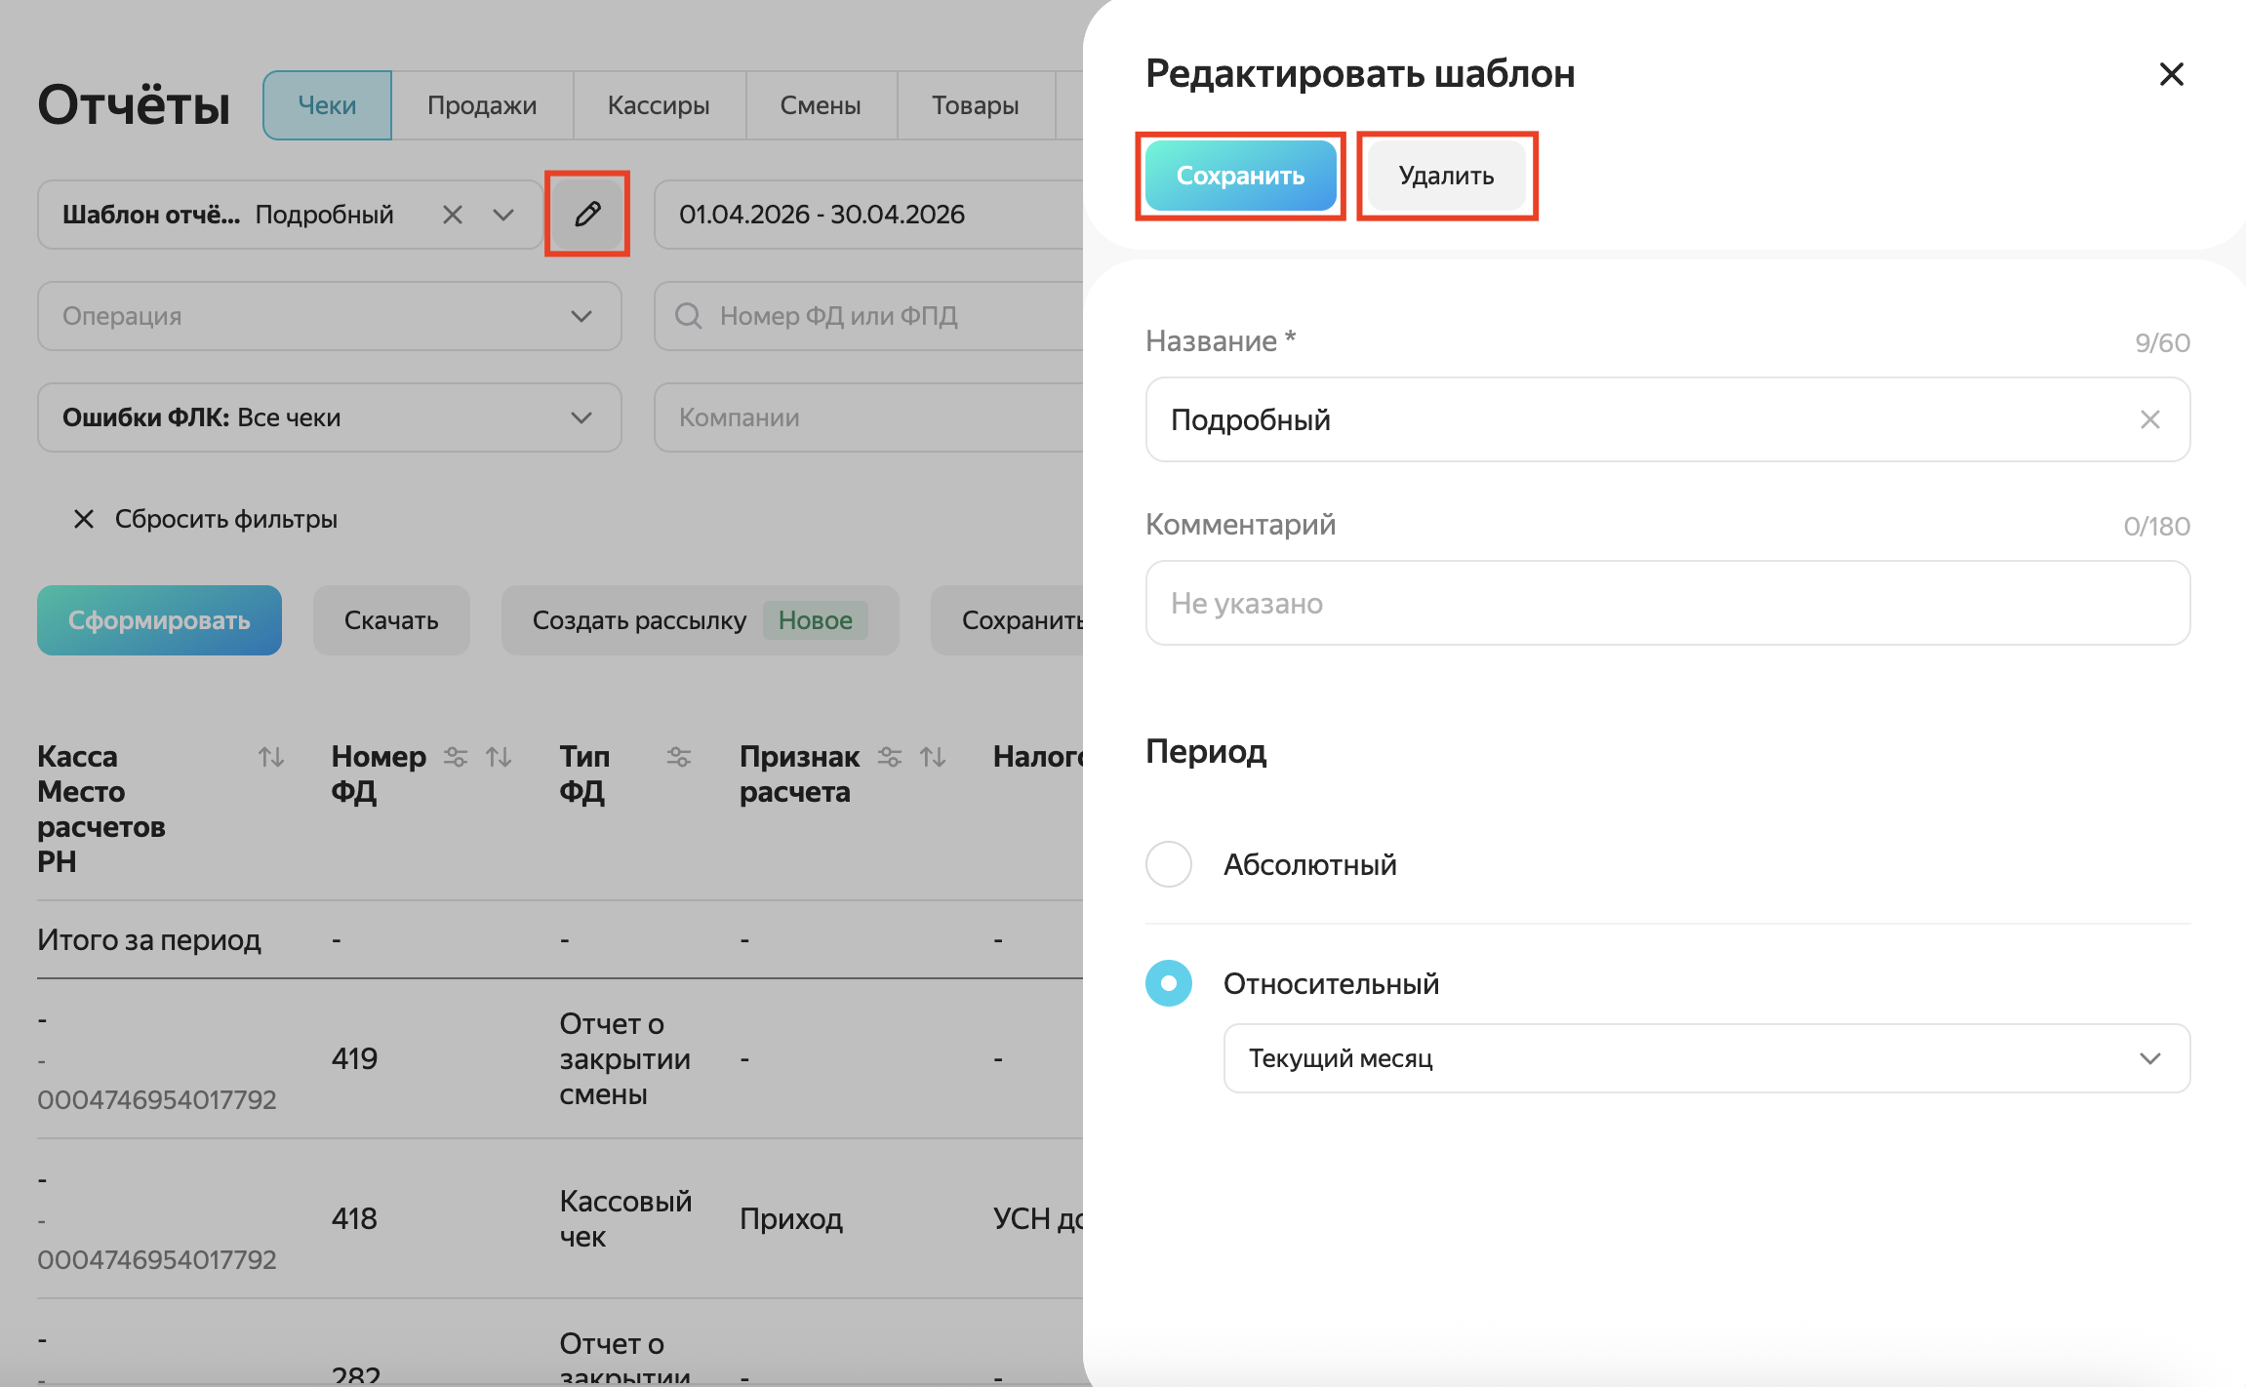Image resolution: width=2246 pixels, height=1387 pixels.
Task: Open the Компании filter field
Action: [x=868, y=417]
